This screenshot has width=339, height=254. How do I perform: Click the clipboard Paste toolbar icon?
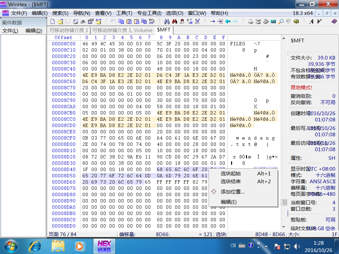click(x=137, y=21)
